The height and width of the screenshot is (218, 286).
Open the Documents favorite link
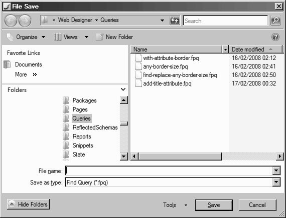(x=28, y=64)
